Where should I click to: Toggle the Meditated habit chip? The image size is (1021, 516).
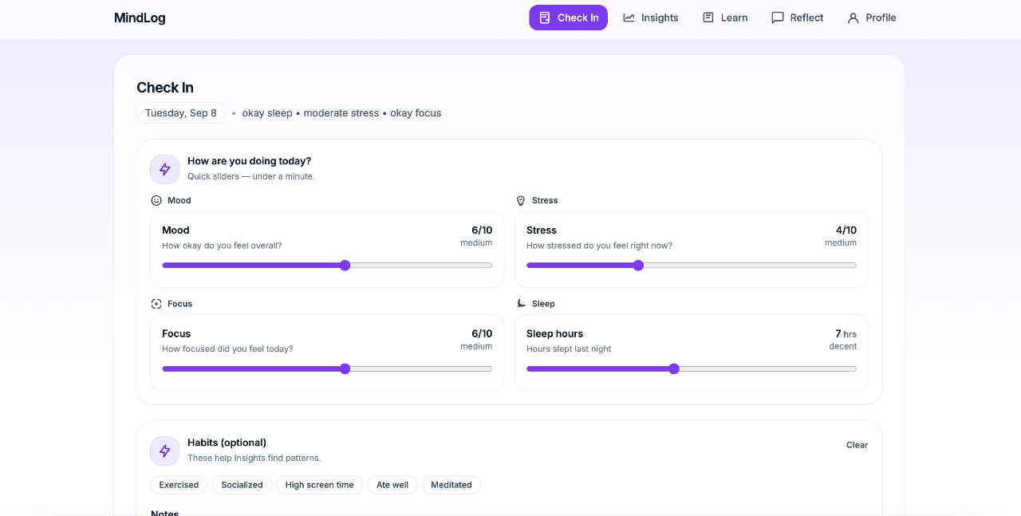click(451, 485)
